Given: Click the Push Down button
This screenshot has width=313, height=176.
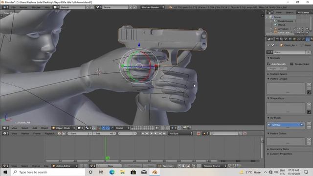Looking at the screenshot, I should (x=133, y=166).
